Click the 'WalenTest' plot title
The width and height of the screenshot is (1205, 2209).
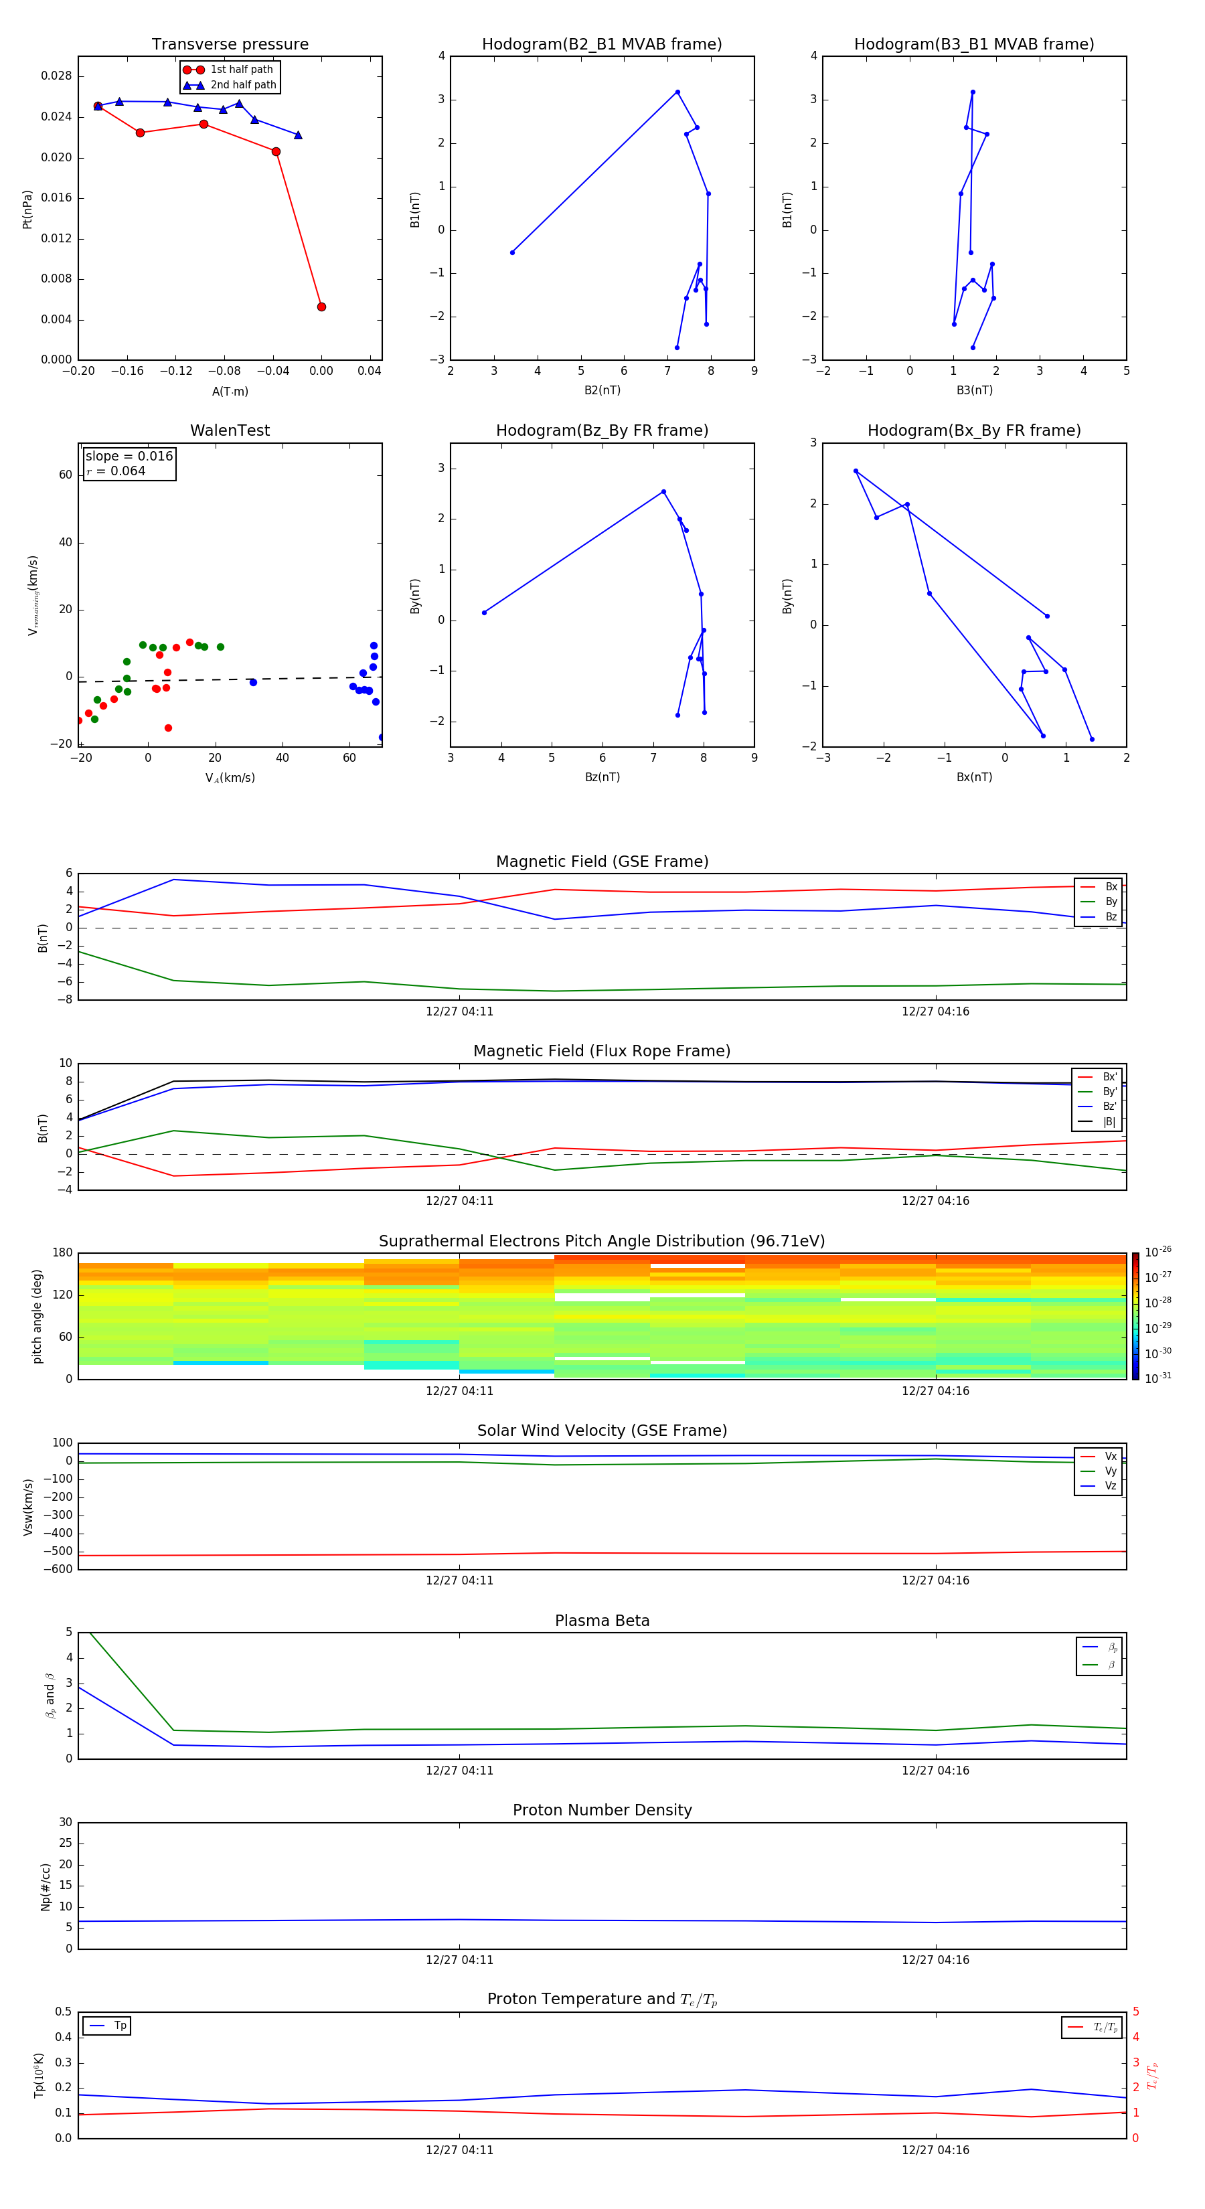point(230,430)
